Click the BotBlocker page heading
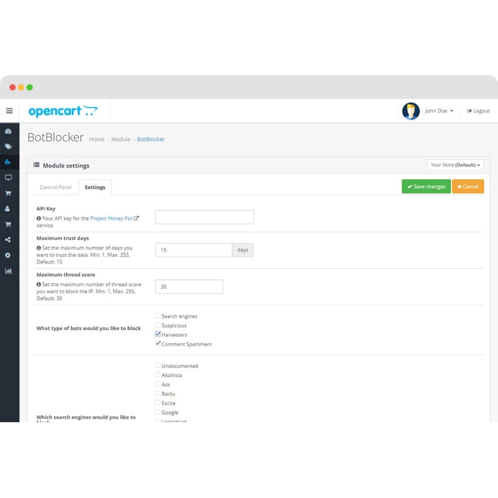 tap(55, 137)
